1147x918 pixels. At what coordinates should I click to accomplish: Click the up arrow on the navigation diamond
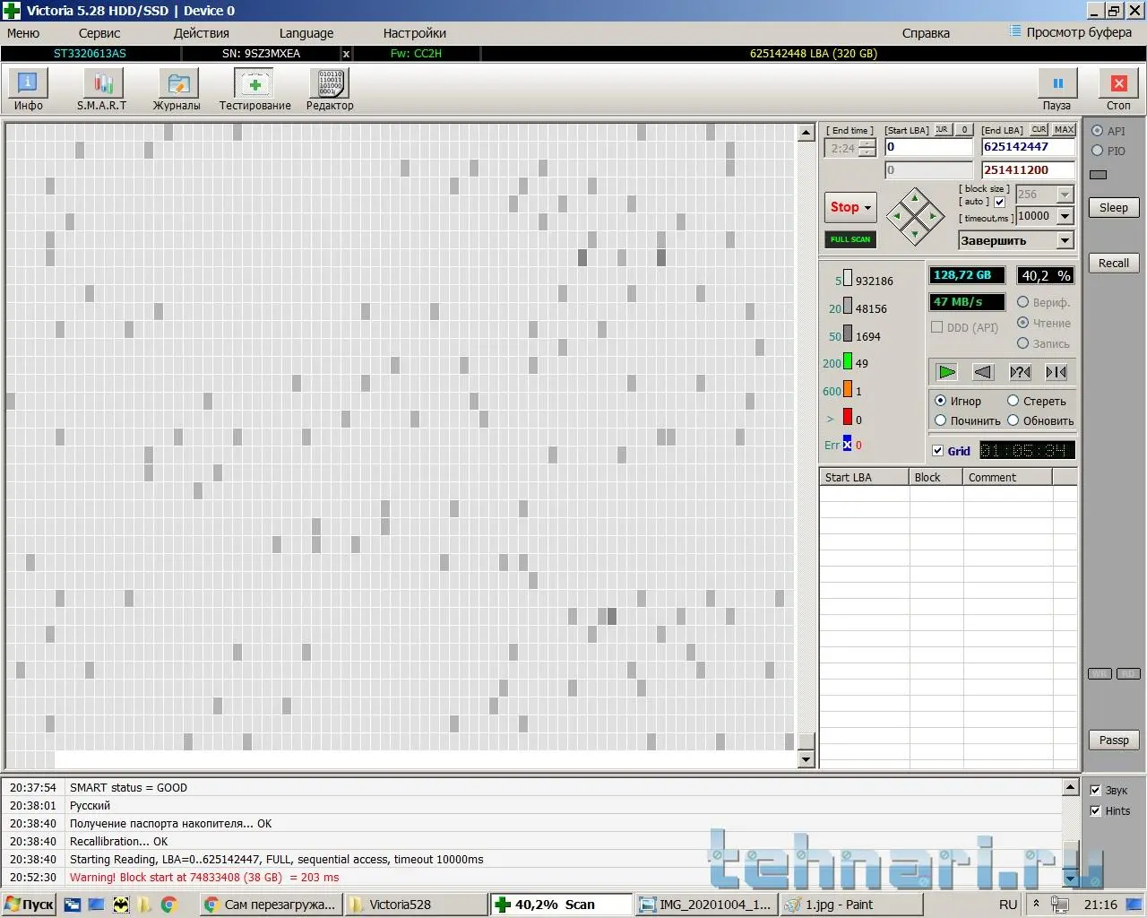915,198
